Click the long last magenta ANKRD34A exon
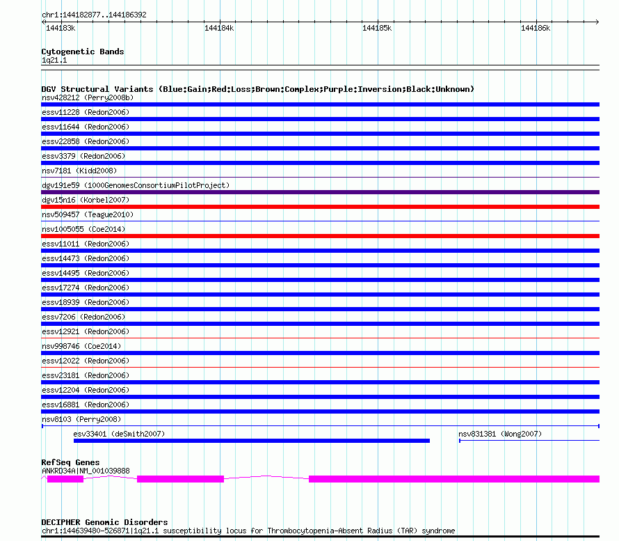 pyautogui.click(x=454, y=479)
